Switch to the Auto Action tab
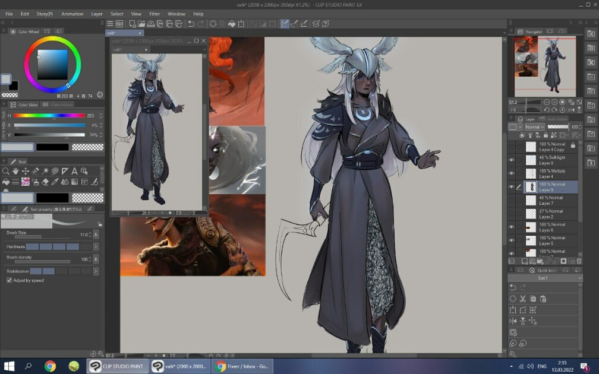The image size is (599, 374). [553, 119]
